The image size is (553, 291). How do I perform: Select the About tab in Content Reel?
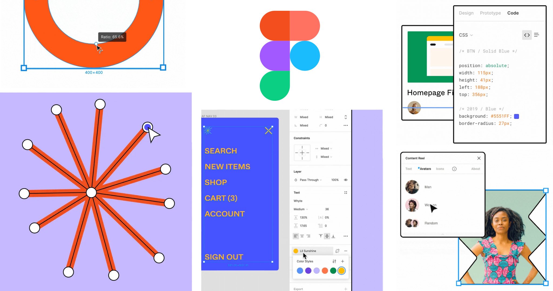click(x=476, y=169)
